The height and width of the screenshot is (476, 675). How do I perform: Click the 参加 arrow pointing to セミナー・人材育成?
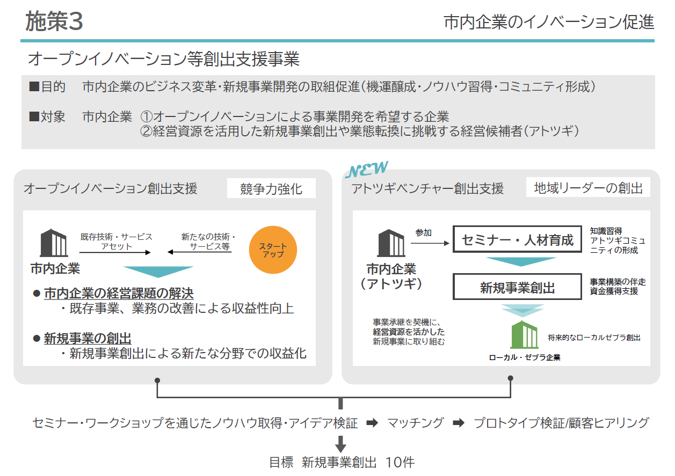(x=430, y=243)
